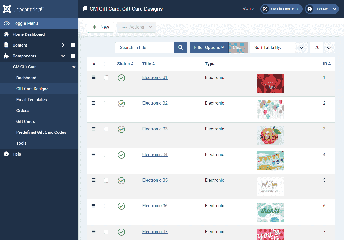Screen dimensions: 344x240
Task: Check the select-all checkbox in table header
Action: [x=106, y=64]
